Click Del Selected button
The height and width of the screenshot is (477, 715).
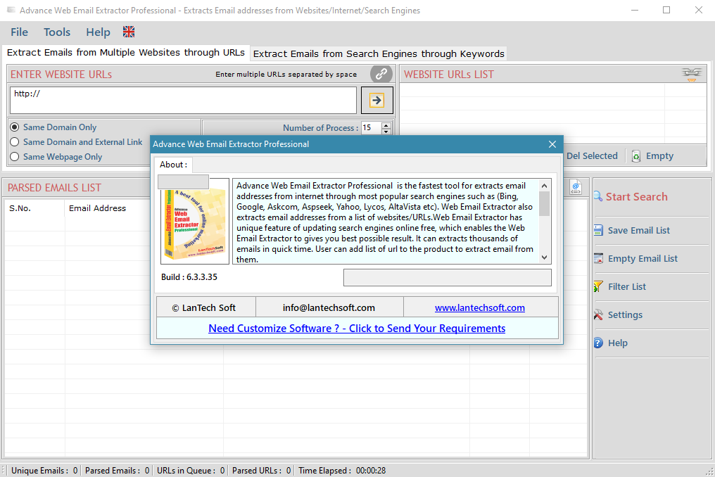pos(591,156)
